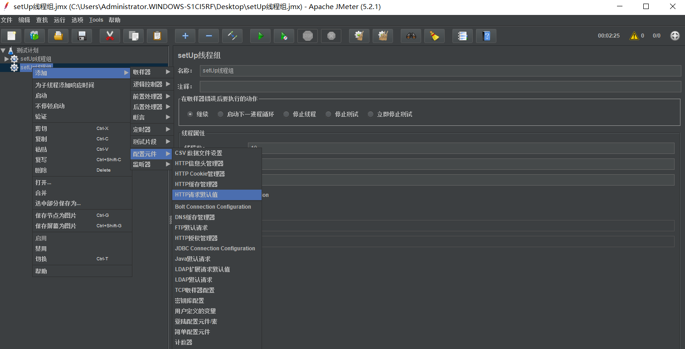
Task: Click the Search binoculars toolbar icon
Action: (x=411, y=36)
